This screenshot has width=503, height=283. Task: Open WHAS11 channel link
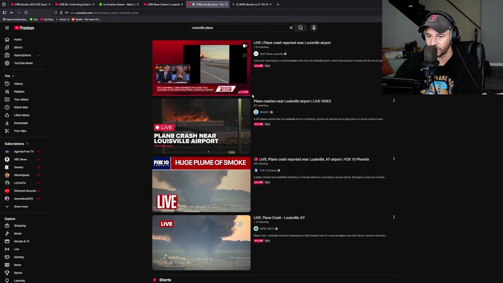(264, 112)
